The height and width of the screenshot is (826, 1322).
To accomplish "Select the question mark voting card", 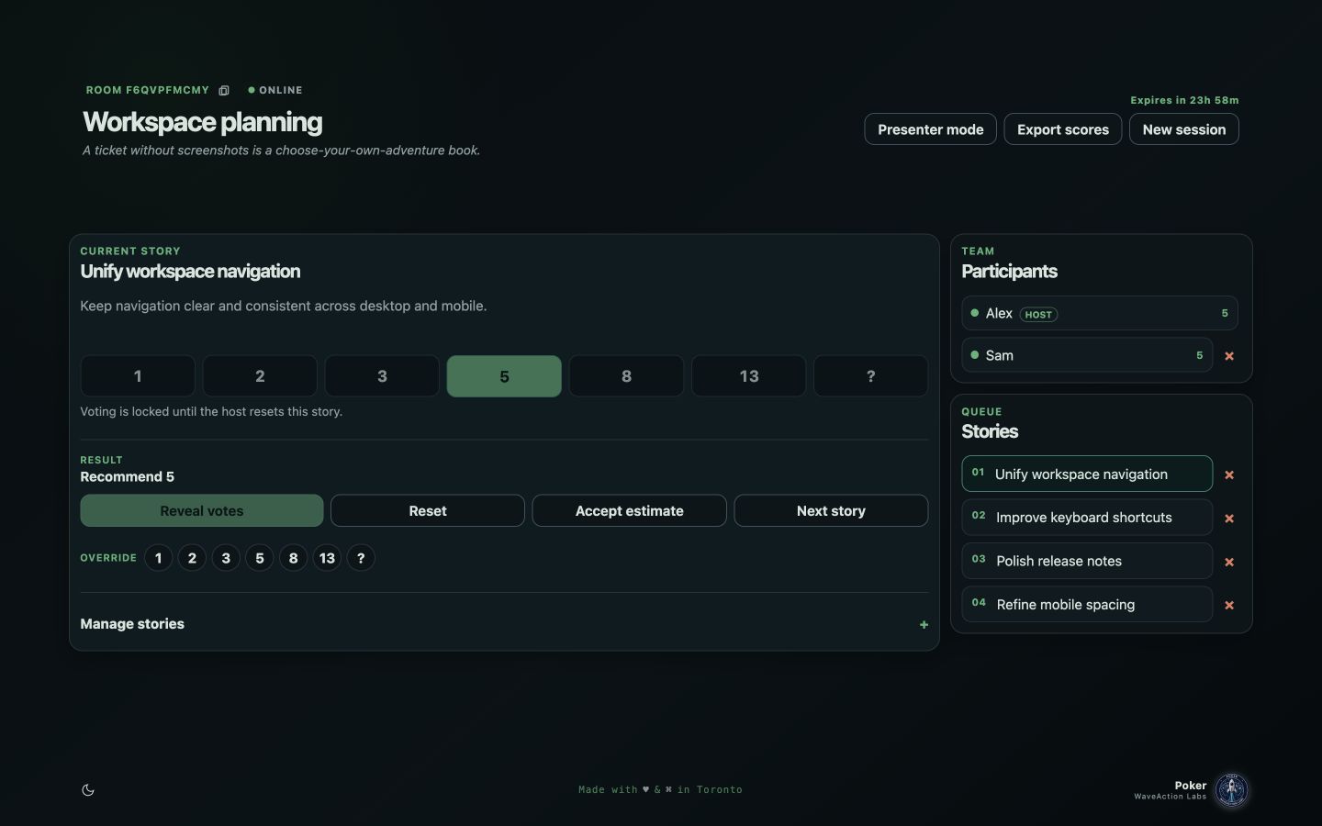I will [870, 376].
